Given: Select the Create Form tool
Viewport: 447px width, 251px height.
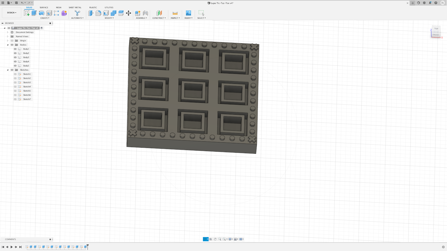Looking at the screenshot, I should (64, 13).
